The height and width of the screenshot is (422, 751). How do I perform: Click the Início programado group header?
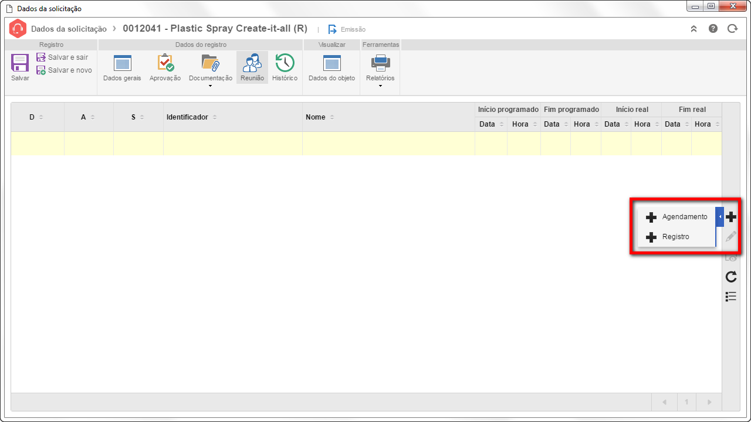(508, 110)
